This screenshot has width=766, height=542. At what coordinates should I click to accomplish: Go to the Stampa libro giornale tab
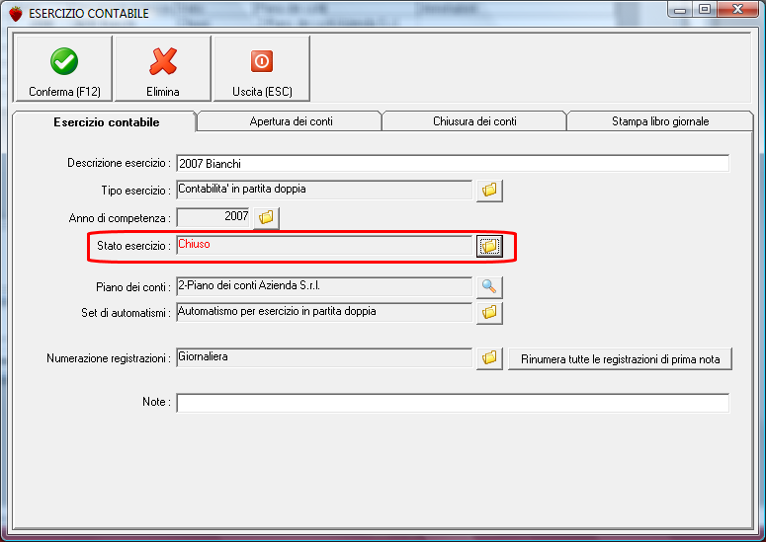click(x=660, y=121)
